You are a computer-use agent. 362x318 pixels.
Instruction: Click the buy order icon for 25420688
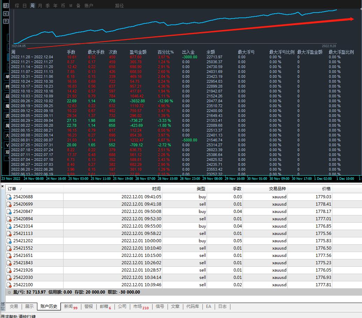tap(9, 197)
